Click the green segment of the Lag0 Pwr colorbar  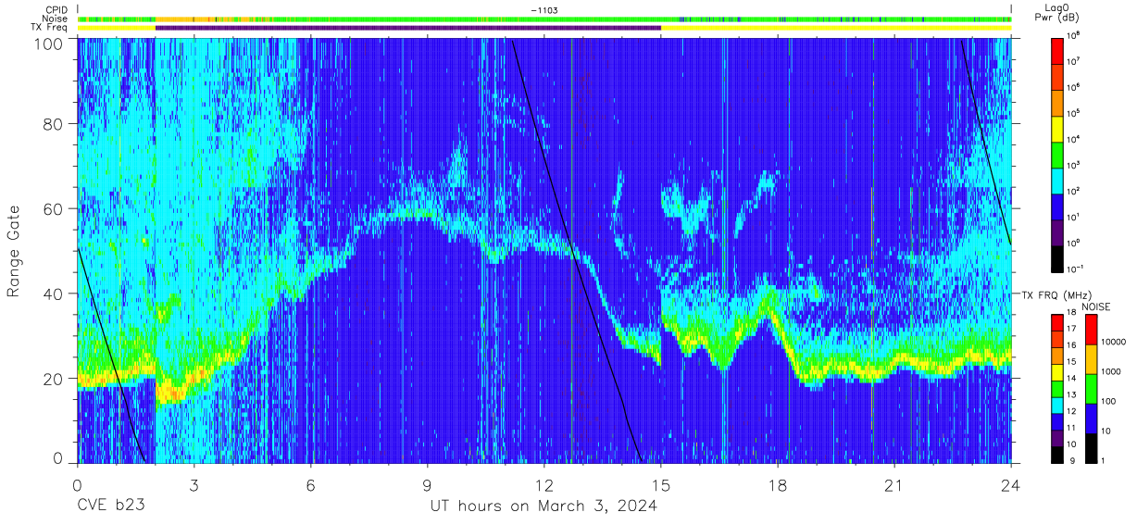[x=1057, y=155]
